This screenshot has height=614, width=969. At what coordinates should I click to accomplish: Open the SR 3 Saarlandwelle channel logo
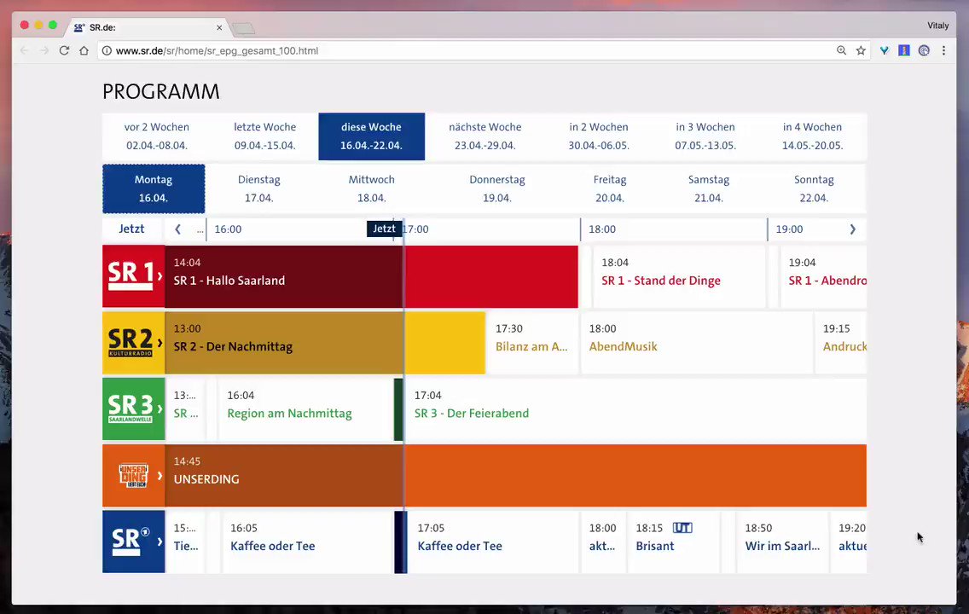[133, 409]
